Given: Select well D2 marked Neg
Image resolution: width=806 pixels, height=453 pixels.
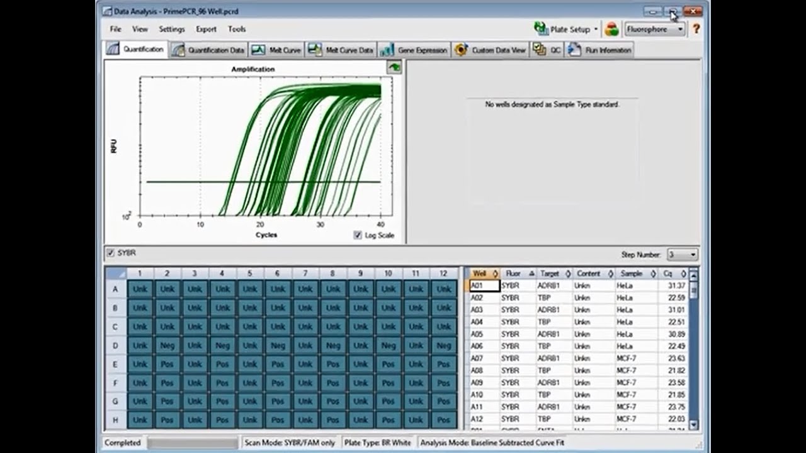Looking at the screenshot, I should [167, 345].
